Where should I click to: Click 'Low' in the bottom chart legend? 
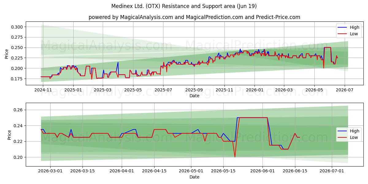(354, 137)
